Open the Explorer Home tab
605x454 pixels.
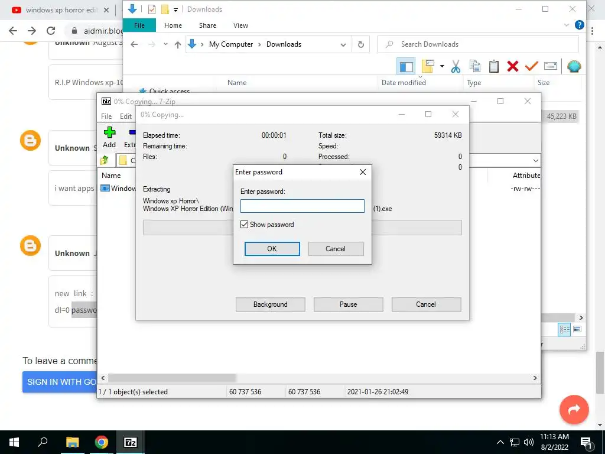point(173,25)
